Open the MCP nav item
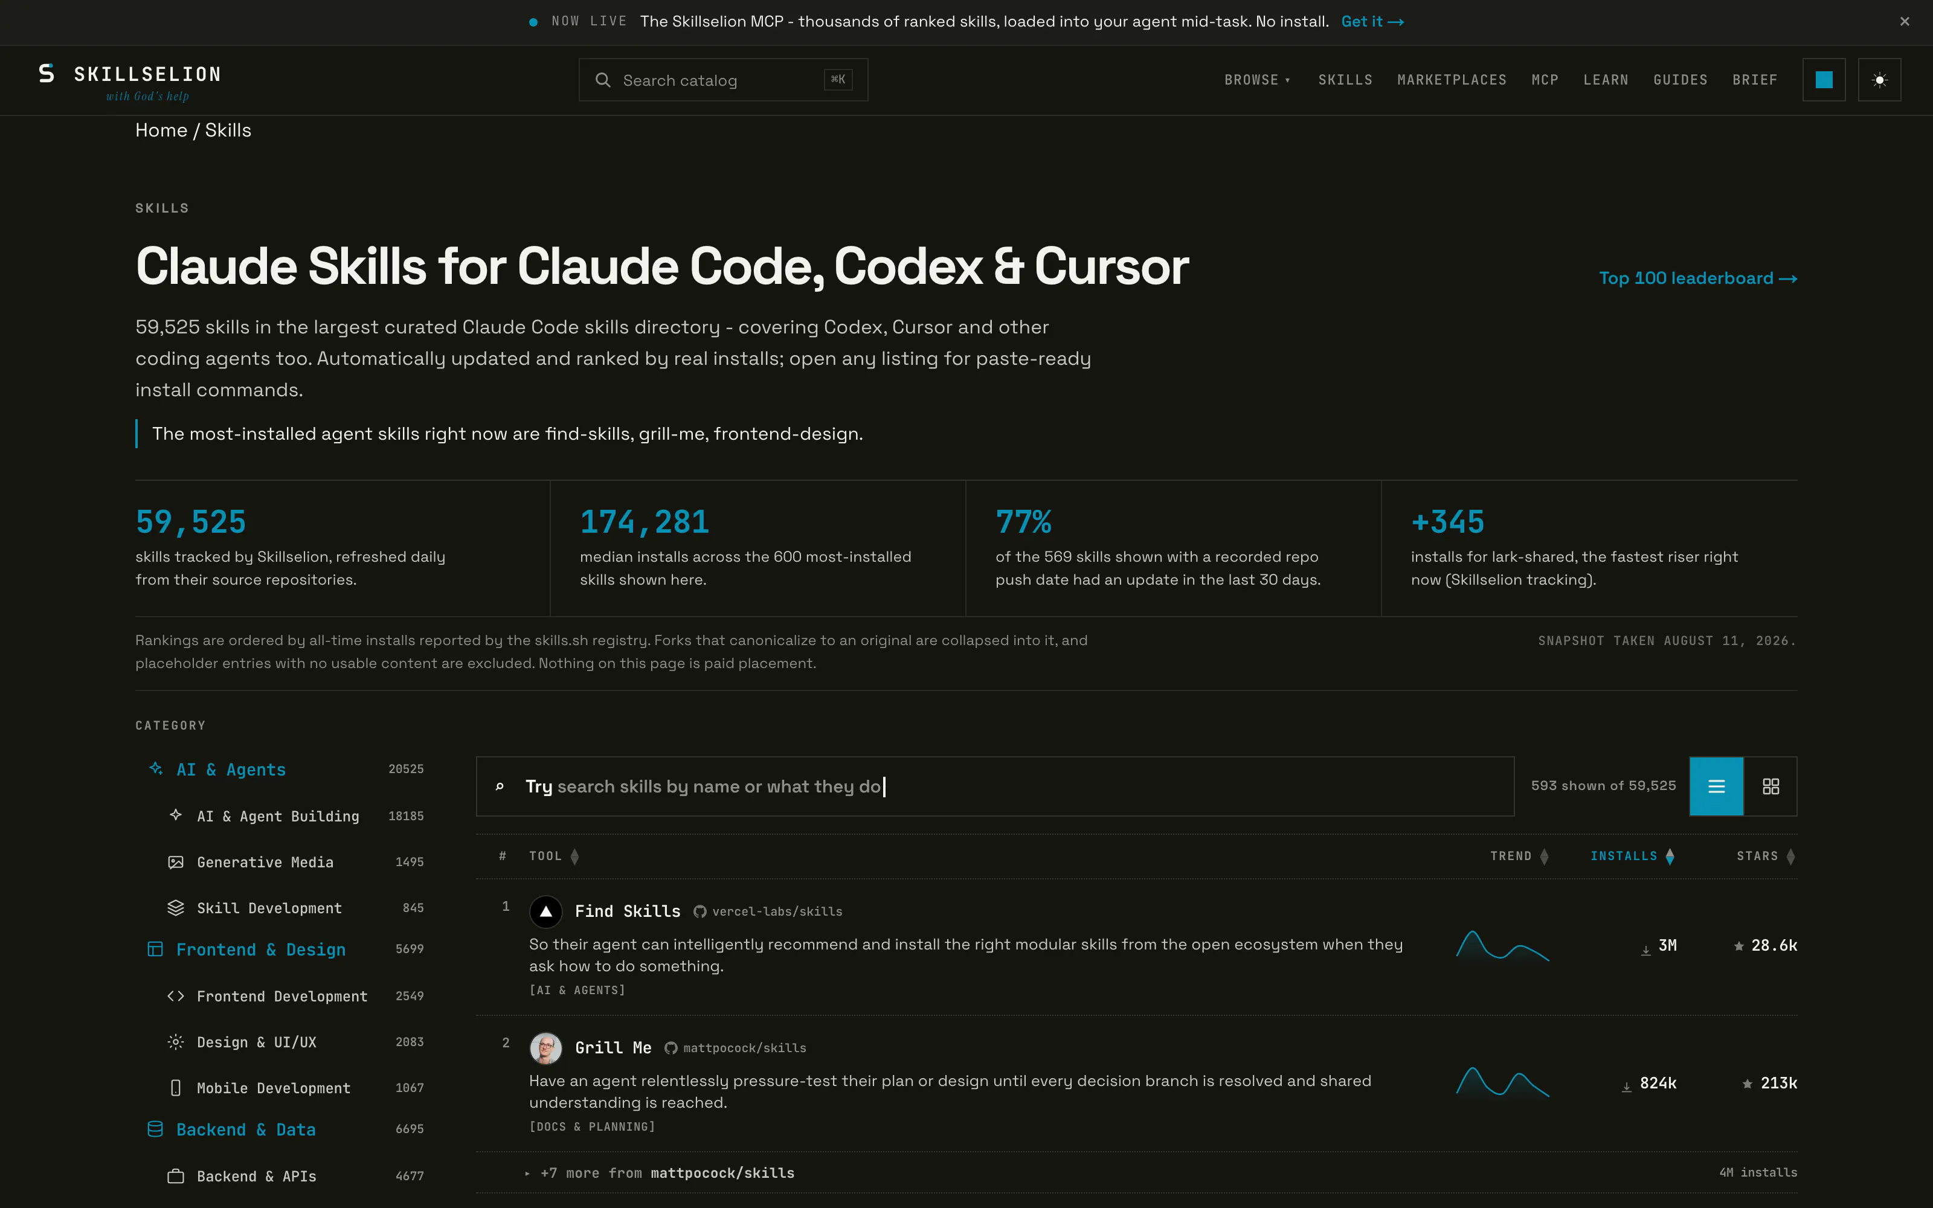The width and height of the screenshot is (1933, 1208). click(x=1545, y=80)
